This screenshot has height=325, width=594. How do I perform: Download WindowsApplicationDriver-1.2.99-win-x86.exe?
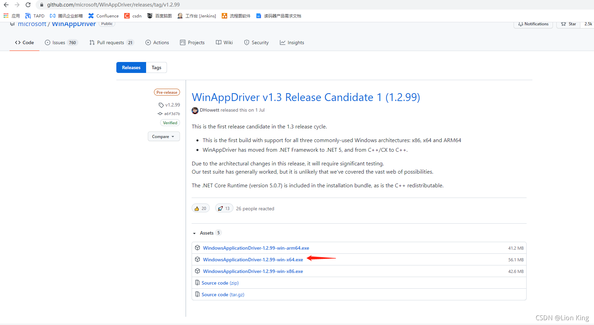[253, 271]
